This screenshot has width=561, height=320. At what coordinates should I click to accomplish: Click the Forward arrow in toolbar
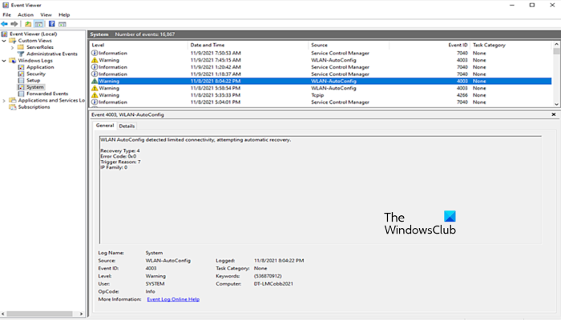(15, 24)
